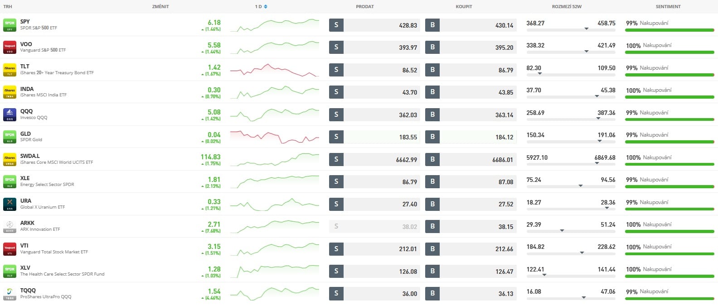Open the Vanguard S&P 500 ETF name
Viewport: 718px width, 305px height.
coord(43,50)
